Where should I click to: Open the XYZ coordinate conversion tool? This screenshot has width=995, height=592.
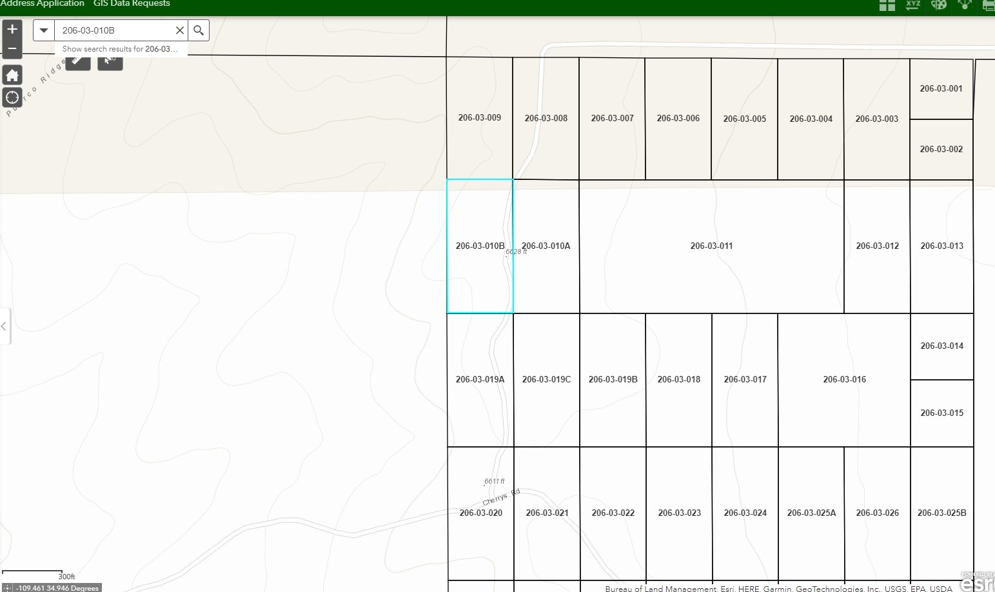(x=913, y=5)
